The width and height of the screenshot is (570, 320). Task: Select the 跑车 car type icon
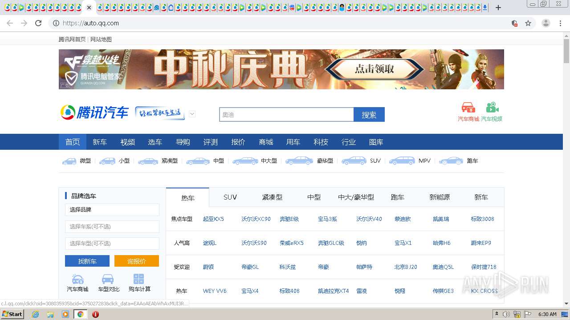451,161
